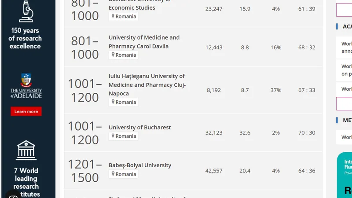Click the '7 World leading research' ad text

(x=26, y=179)
